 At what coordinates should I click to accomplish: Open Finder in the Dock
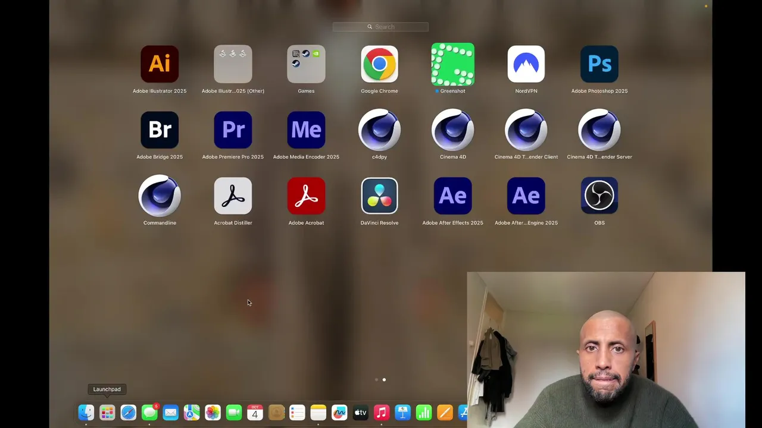point(86,412)
